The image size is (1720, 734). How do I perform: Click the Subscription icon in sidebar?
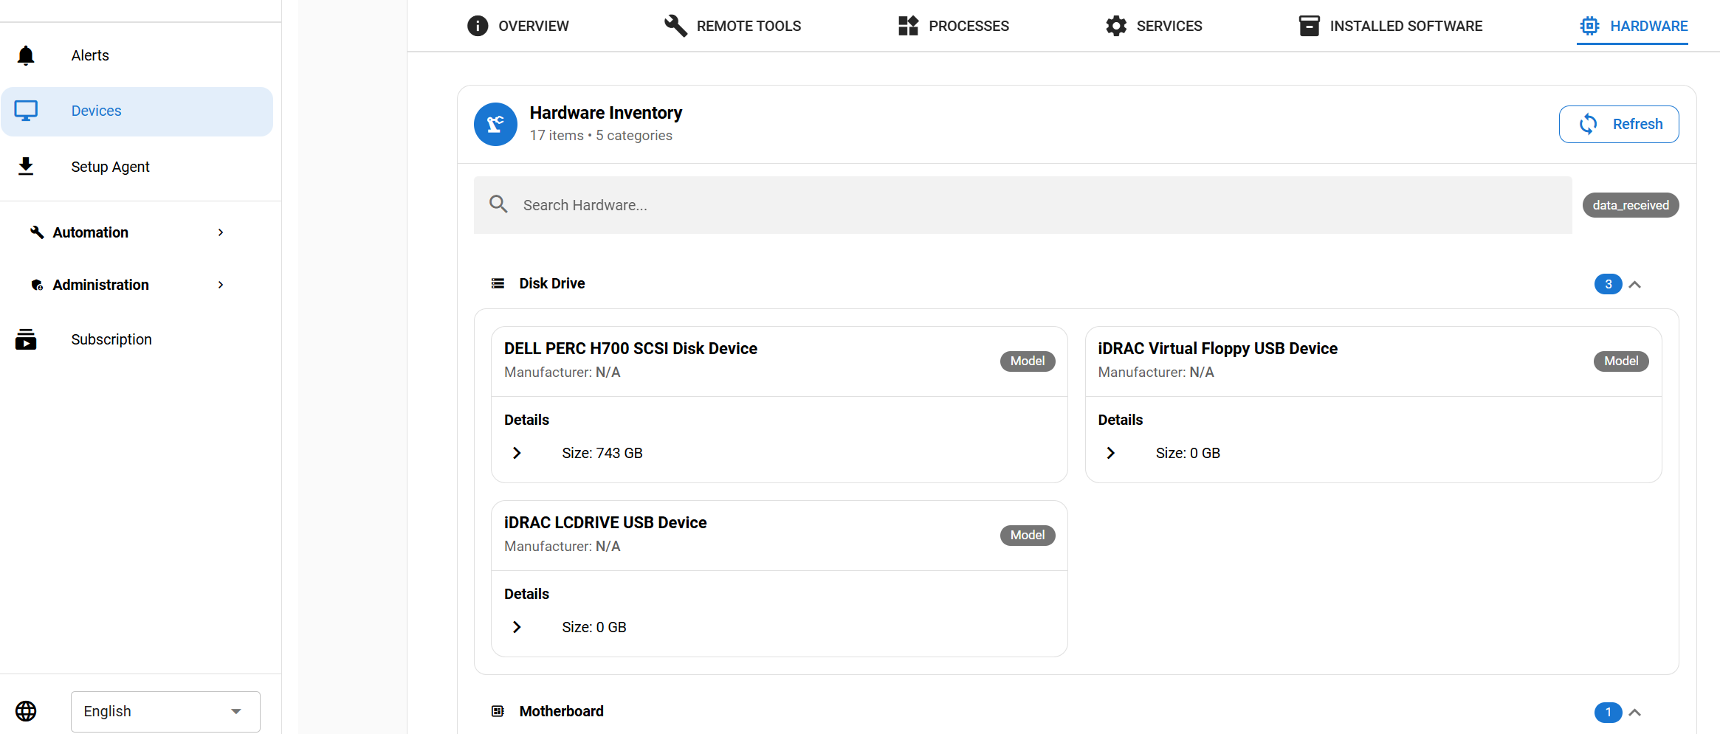26,339
